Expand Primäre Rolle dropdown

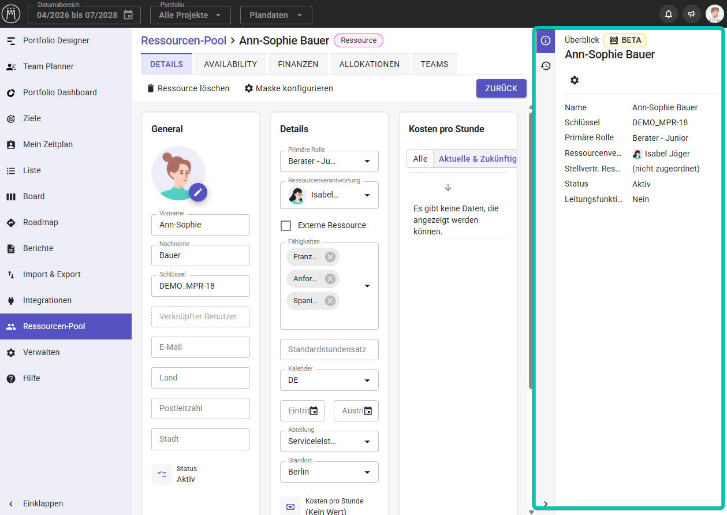tap(367, 162)
